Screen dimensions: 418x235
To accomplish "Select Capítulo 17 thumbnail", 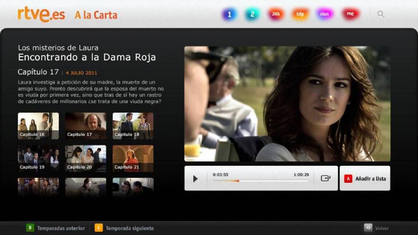I will point(85,126).
